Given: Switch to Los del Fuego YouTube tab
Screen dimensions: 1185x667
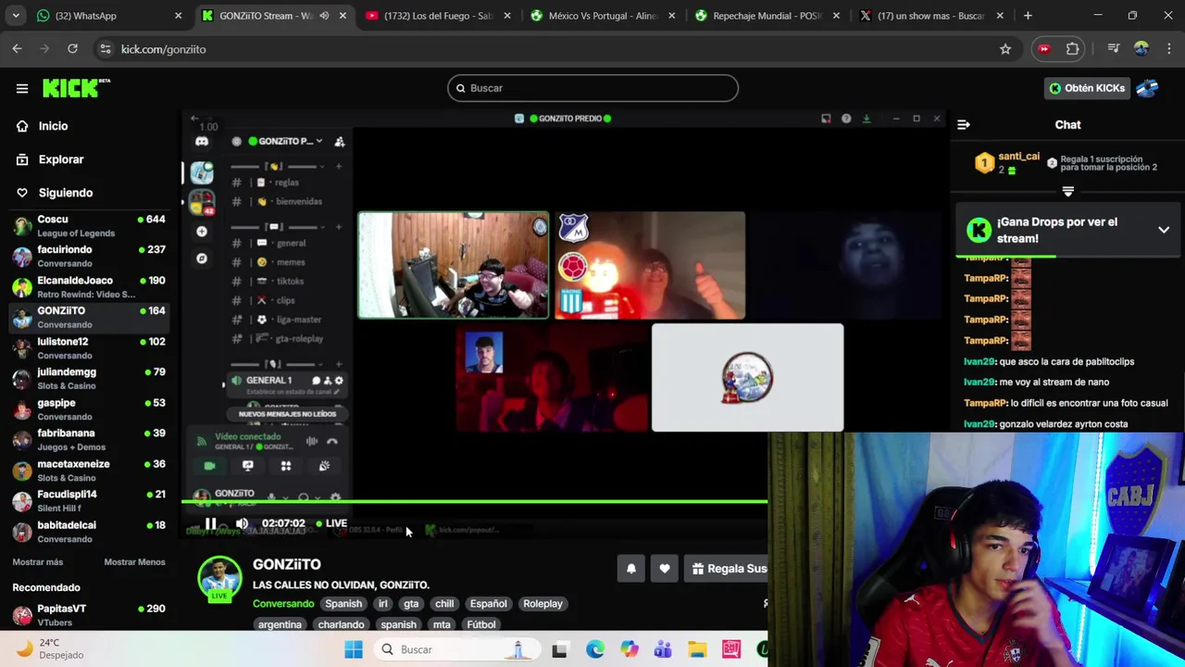Looking at the screenshot, I should (x=437, y=16).
